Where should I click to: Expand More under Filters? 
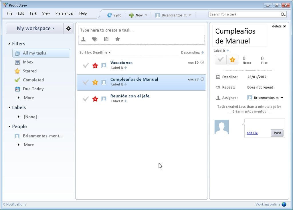pos(19,98)
